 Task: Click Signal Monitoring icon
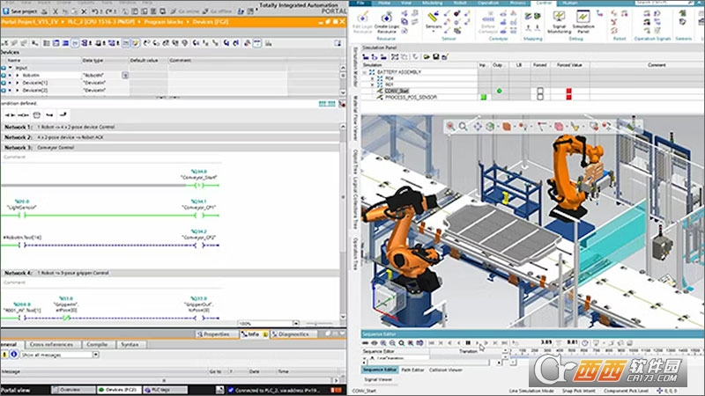pyautogui.click(x=559, y=23)
